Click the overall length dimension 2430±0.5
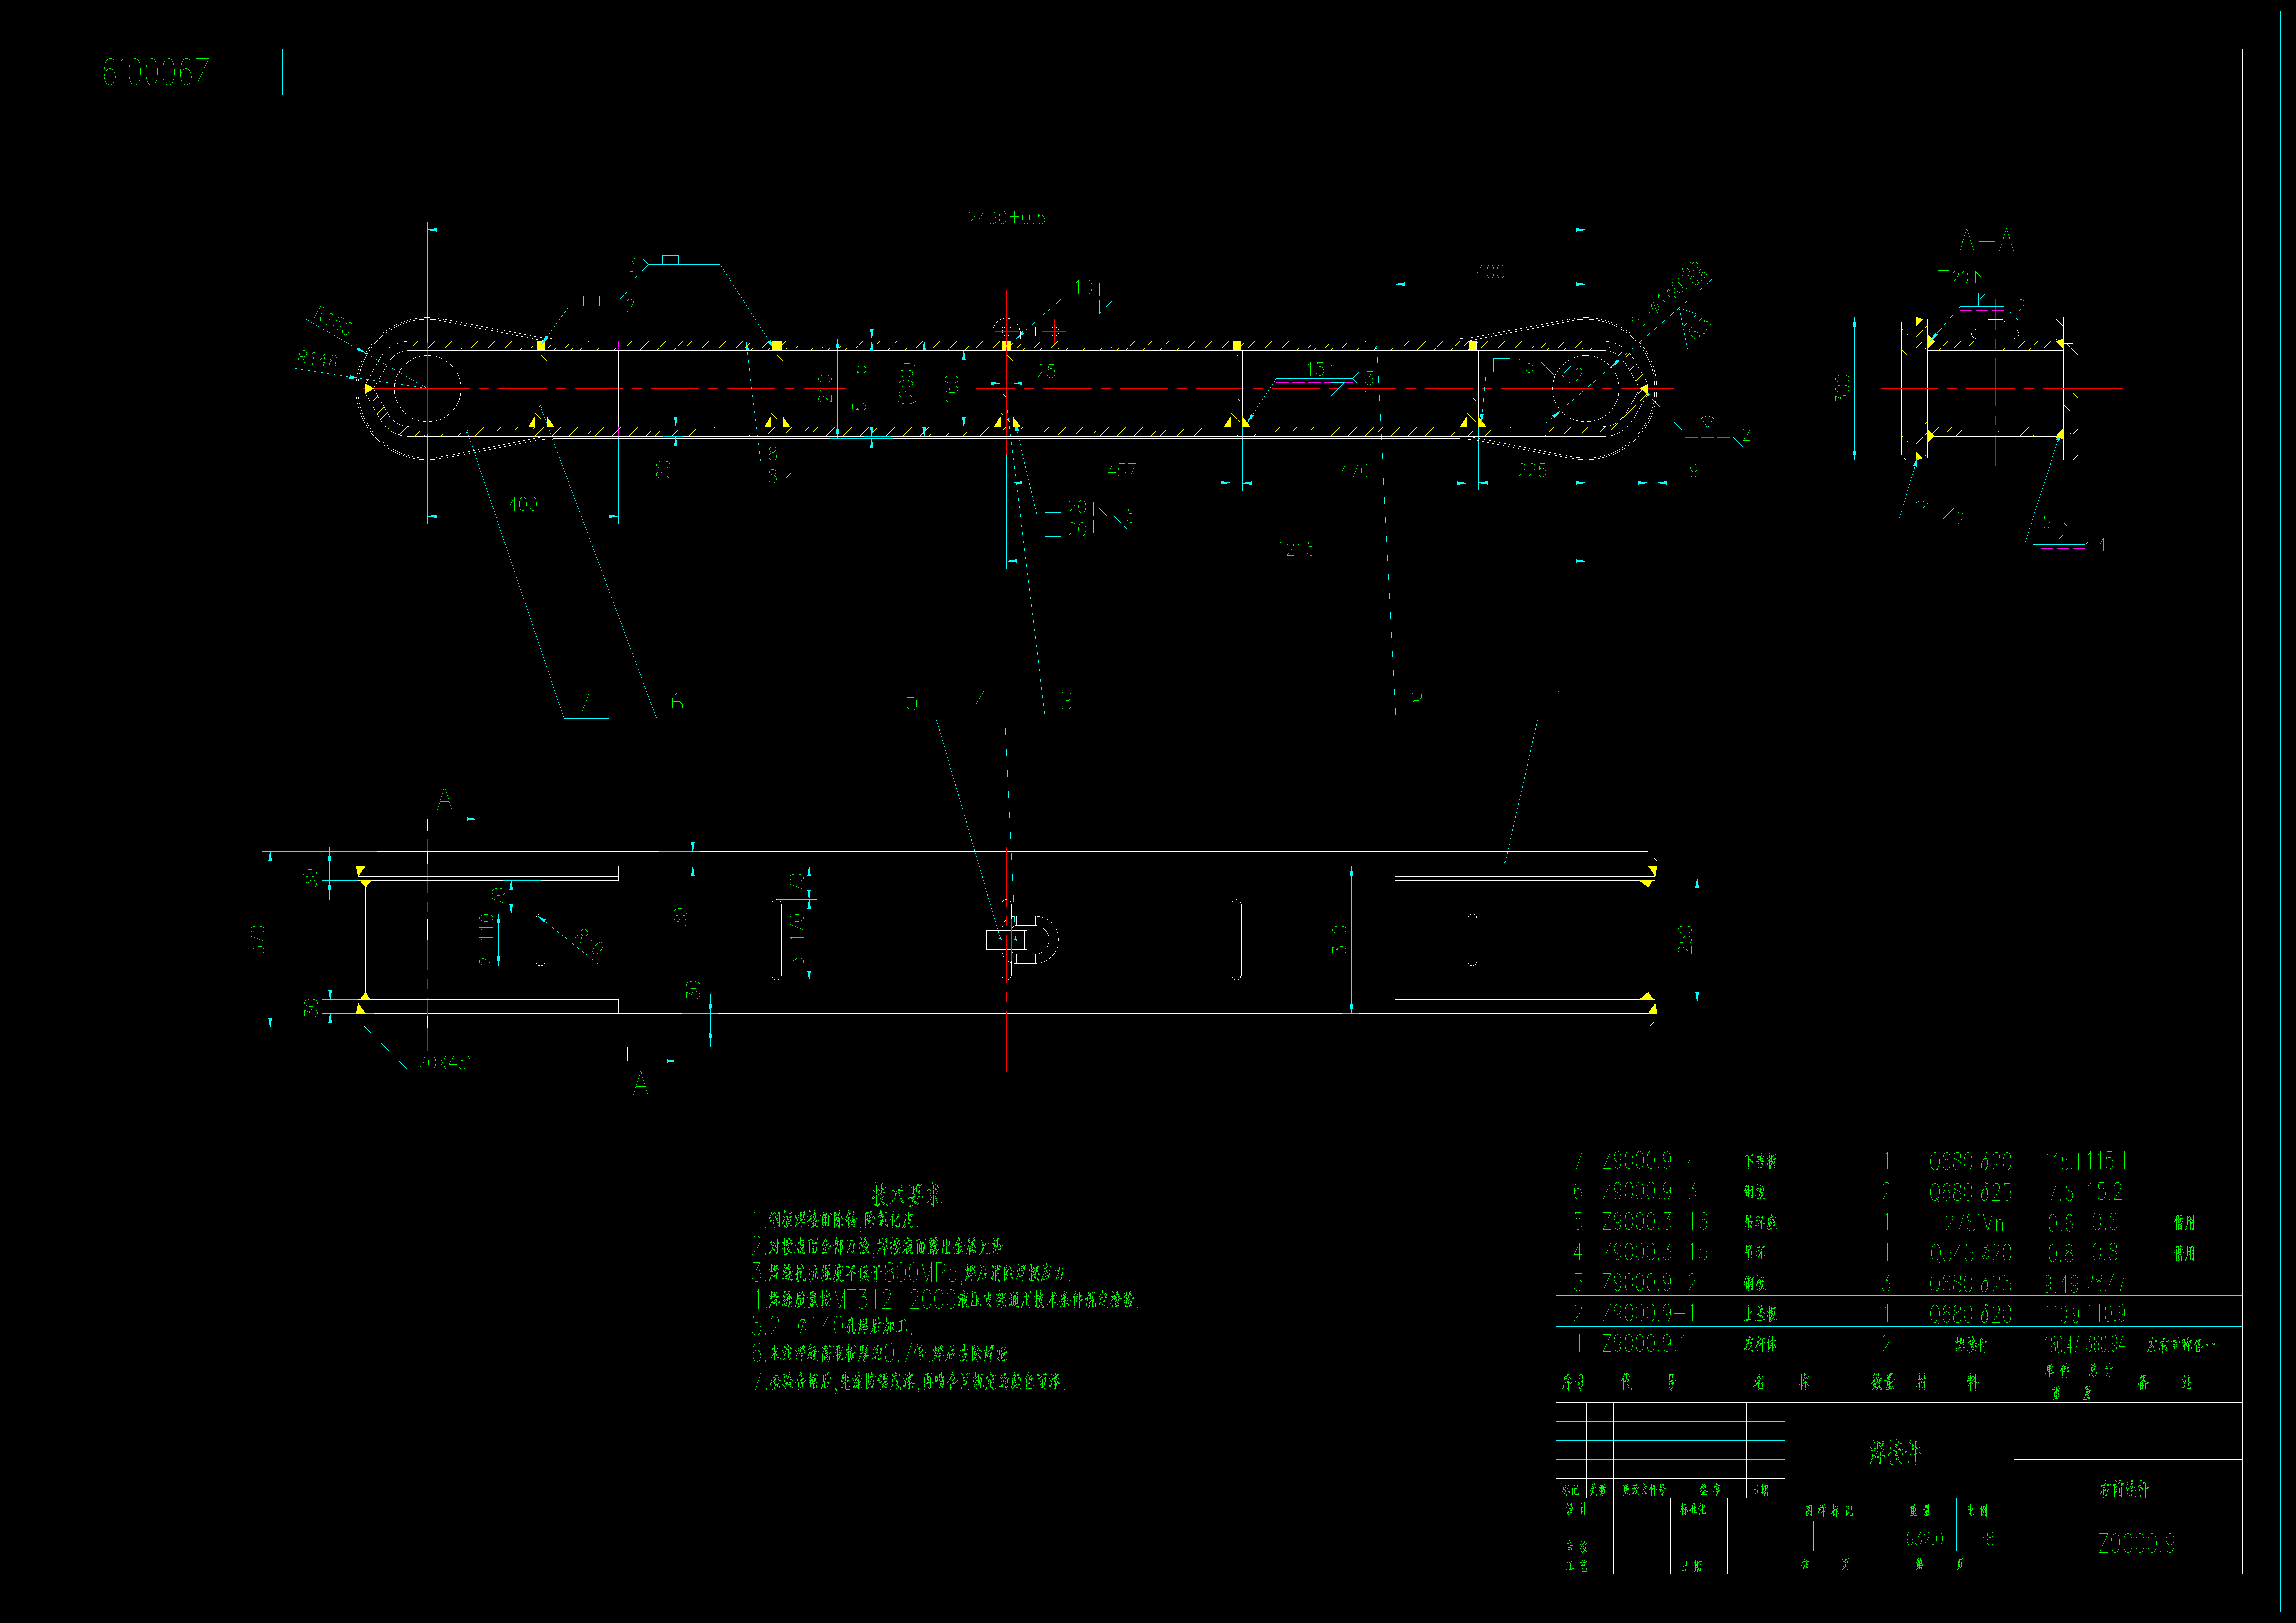2296x1623 pixels. tap(1006, 218)
